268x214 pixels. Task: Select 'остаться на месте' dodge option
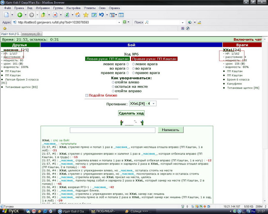tap(113, 87)
